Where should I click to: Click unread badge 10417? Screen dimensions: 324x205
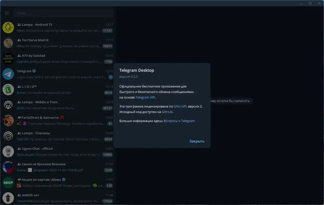pos(108,46)
